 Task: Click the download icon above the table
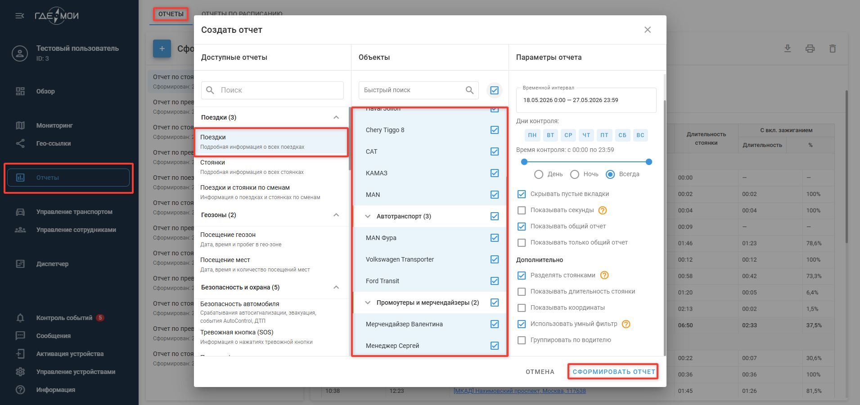tap(788, 49)
